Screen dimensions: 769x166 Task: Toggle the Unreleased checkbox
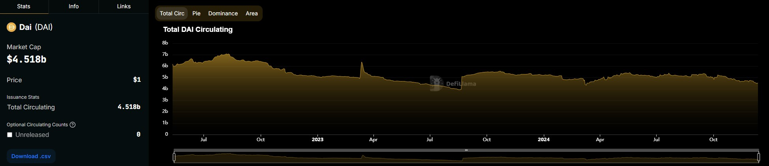point(10,135)
